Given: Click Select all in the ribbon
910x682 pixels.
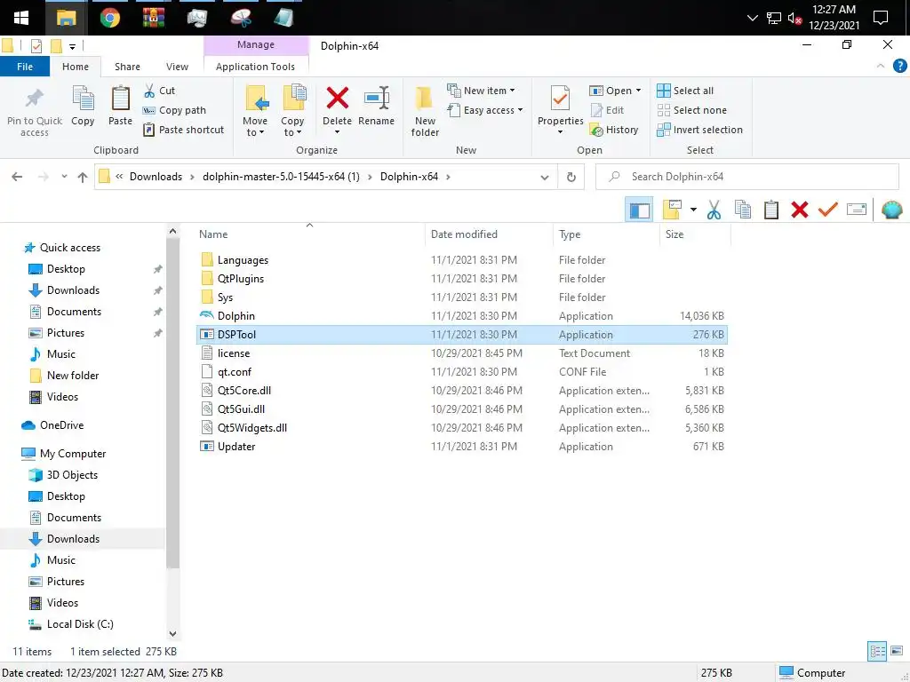Looking at the screenshot, I should click(685, 91).
